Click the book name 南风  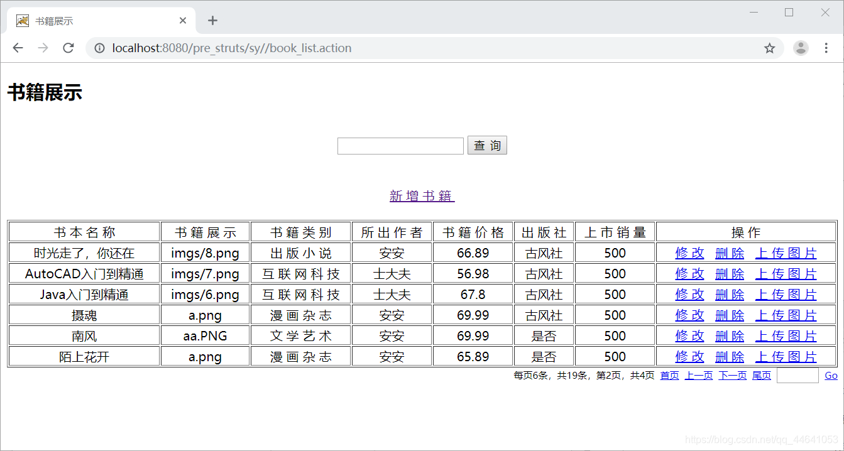[85, 336]
